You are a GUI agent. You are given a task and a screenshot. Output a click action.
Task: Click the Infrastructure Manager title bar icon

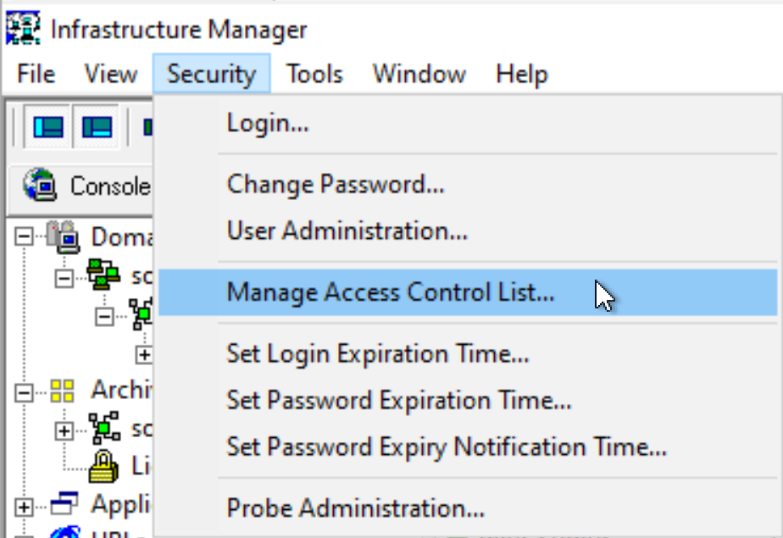coord(23,28)
